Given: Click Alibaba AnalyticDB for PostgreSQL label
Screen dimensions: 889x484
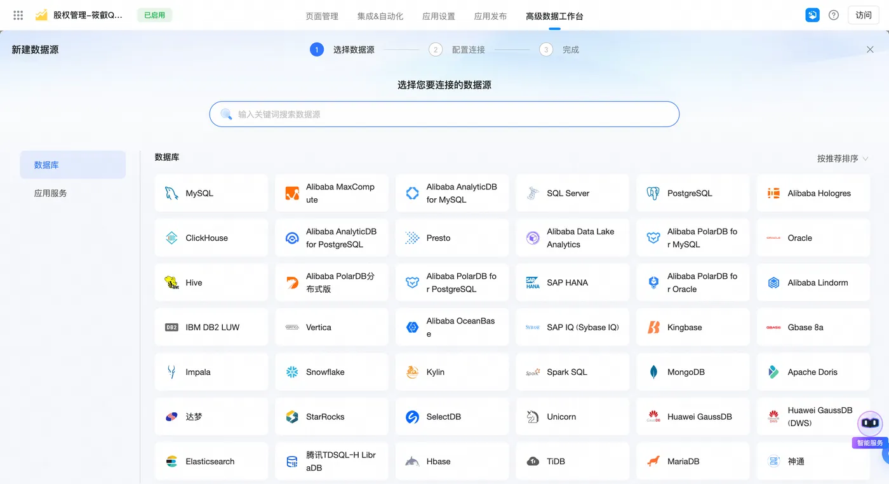Looking at the screenshot, I should (341, 238).
